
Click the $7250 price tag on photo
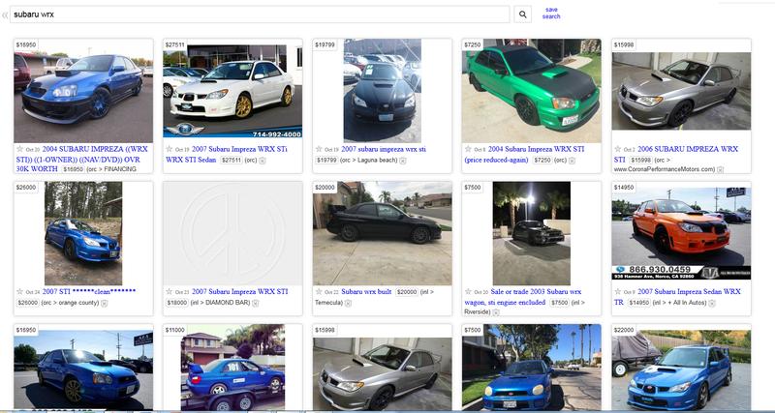tap(473, 44)
